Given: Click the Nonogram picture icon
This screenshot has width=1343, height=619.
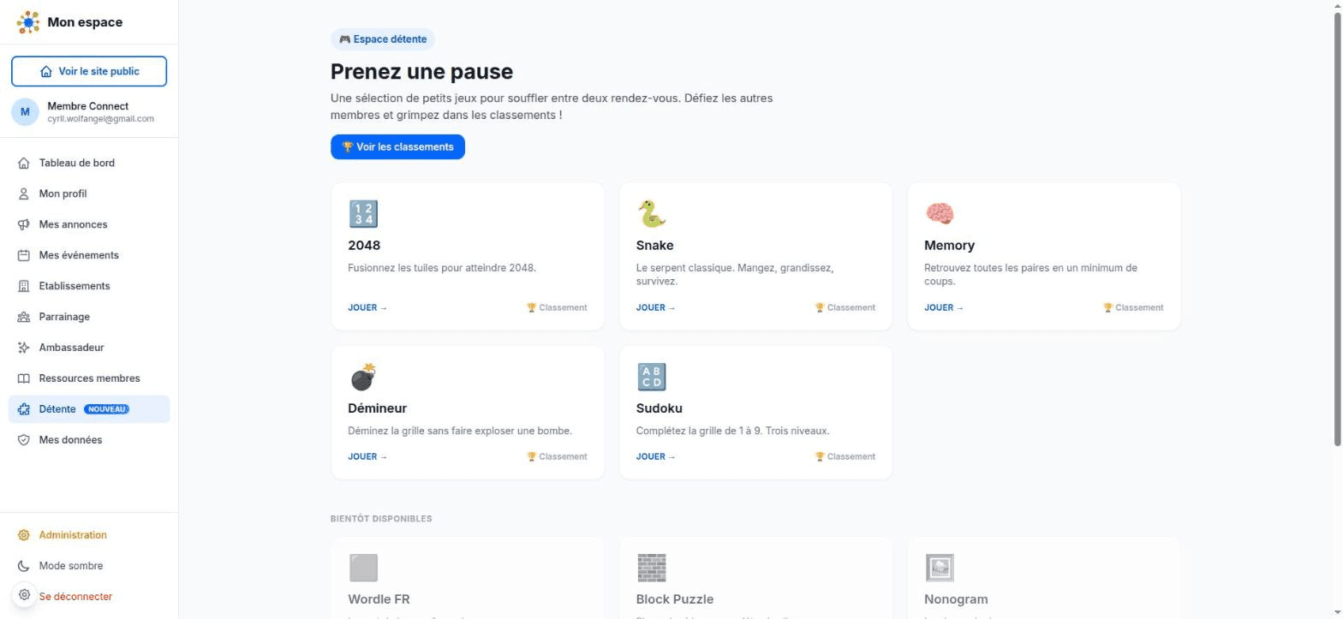Looking at the screenshot, I should [940, 568].
